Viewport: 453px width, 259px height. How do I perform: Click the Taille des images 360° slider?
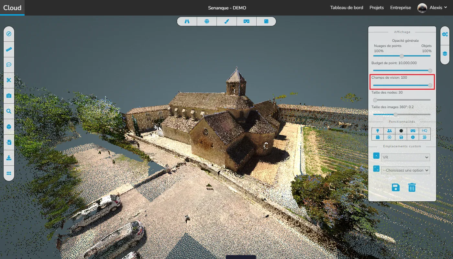(x=402, y=114)
